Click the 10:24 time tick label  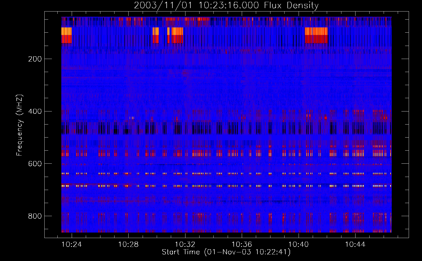pyautogui.click(x=72, y=245)
